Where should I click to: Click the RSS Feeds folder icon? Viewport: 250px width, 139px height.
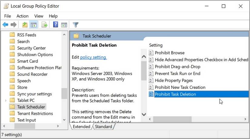tap(12, 35)
